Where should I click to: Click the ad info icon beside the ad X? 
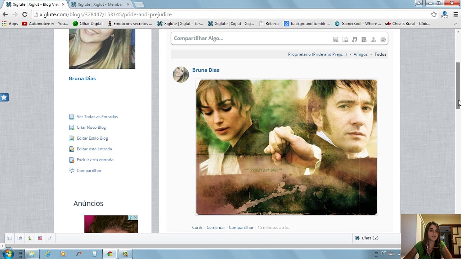tap(131, 218)
